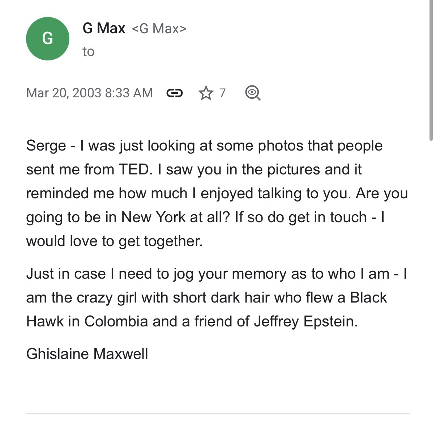The height and width of the screenshot is (431, 436).
Task: Click the Mar 20, 2003 timestamp
Action: (x=89, y=93)
